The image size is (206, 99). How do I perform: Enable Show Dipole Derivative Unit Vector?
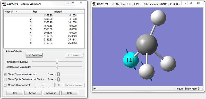point(5,79)
